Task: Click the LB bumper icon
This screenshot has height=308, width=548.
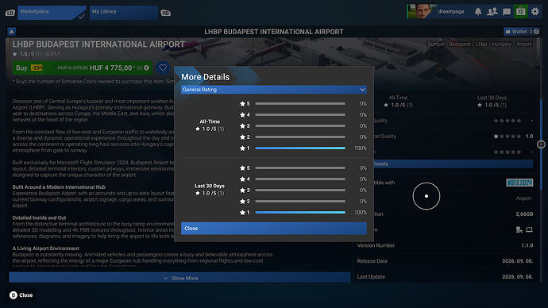Action: click(x=10, y=13)
